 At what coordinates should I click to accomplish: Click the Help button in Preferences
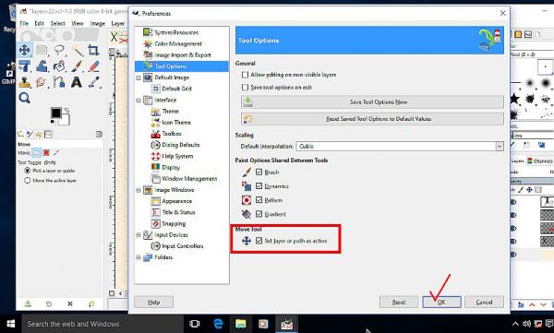[153, 302]
